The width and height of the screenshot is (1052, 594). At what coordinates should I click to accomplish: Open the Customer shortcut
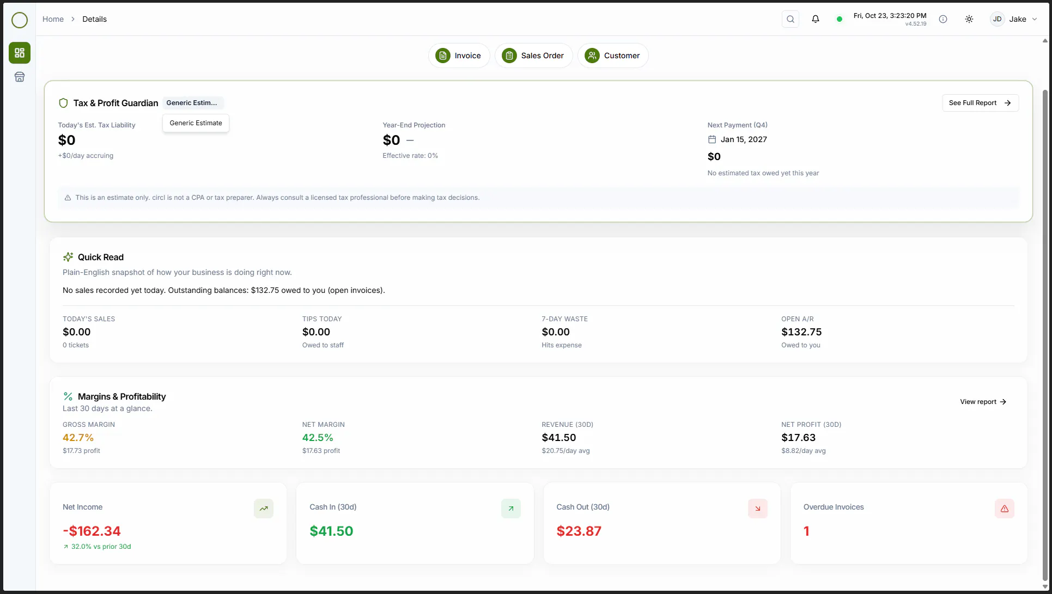pos(613,56)
